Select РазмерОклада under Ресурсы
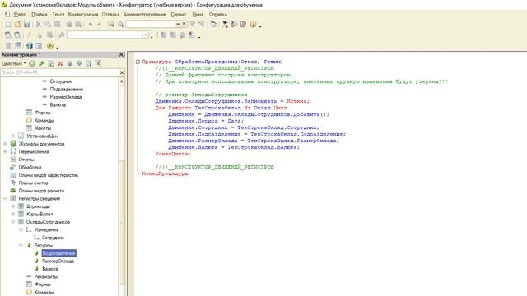 pyautogui.click(x=58, y=261)
